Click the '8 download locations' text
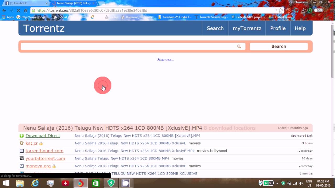This screenshot has width=335, height=188. (x=230, y=128)
